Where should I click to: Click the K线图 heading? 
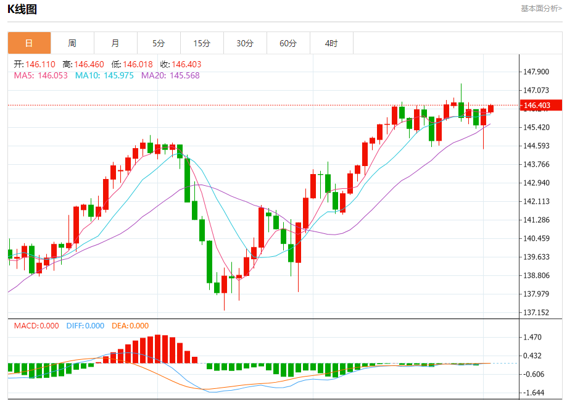tap(22, 9)
